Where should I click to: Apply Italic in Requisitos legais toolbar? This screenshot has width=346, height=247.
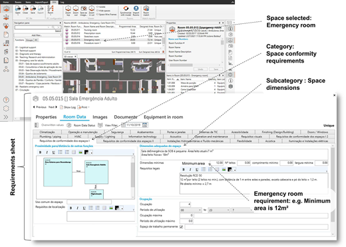(190, 170)
